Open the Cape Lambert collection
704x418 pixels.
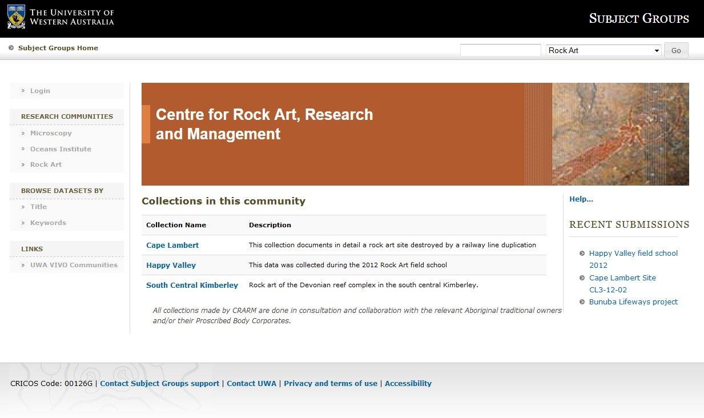[172, 245]
